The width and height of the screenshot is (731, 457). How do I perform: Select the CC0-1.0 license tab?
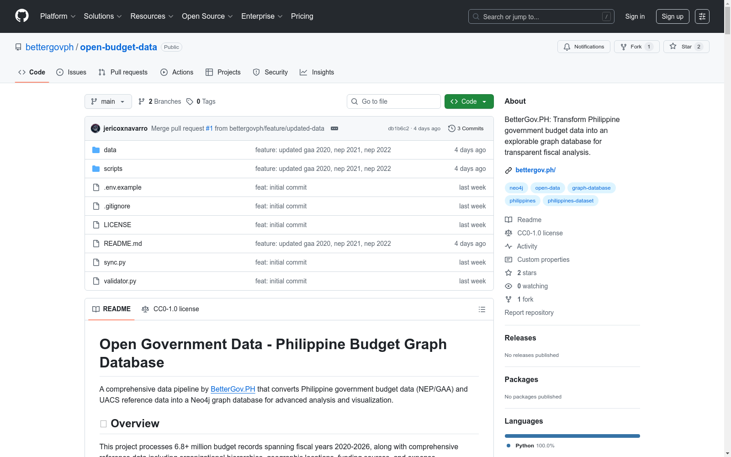(x=170, y=309)
